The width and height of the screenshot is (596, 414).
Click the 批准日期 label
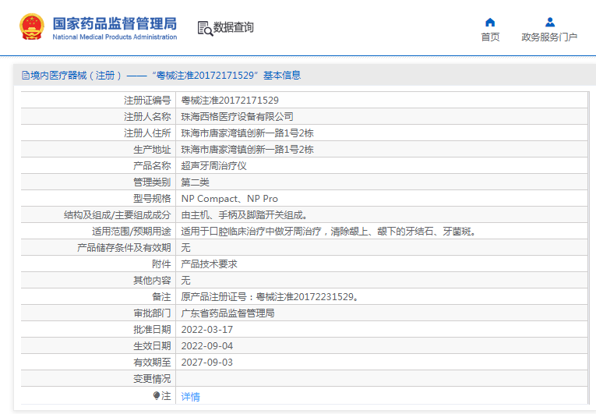(152, 329)
